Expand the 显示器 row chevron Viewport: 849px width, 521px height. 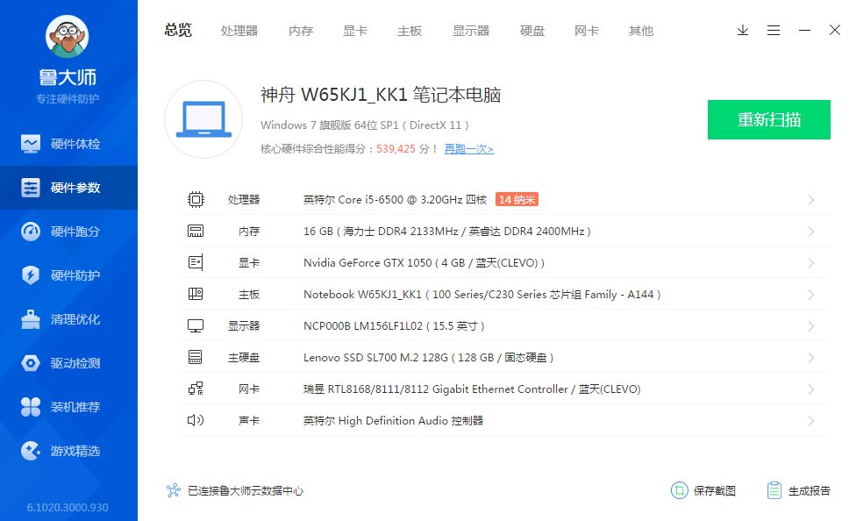click(x=811, y=326)
